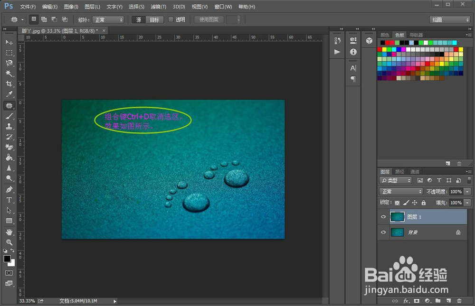Click foreground color black swatch

tap(7, 259)
